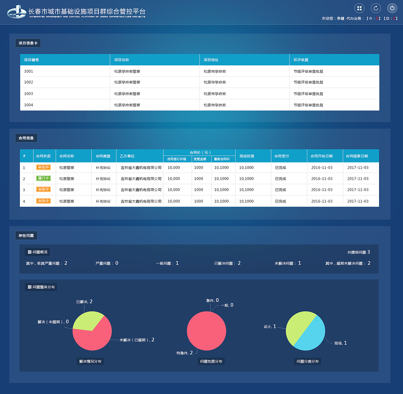
Task: Click the 审批中 badge on contract row 4
Action: 44,201
